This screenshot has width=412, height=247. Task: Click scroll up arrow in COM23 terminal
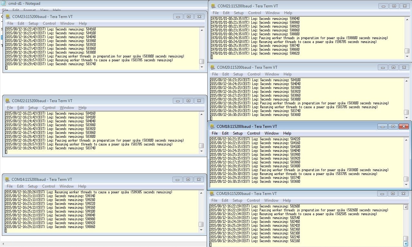(x=201, y=30)
